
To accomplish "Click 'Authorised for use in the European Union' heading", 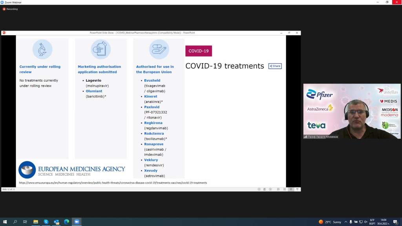I will (x=155, y=69).
